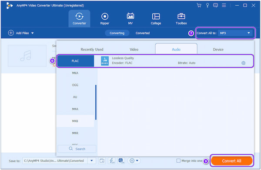Click the Save to path field
Image resolution: width=261 pixels, height=170 pixels.
[55, 161]
